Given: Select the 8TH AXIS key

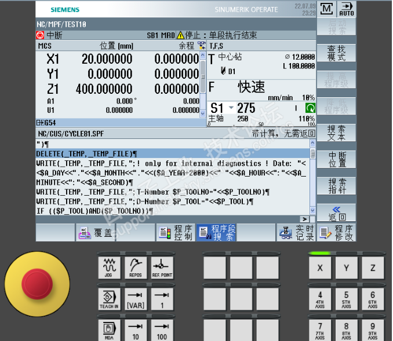Looking at the screenshot, I should pyautogui.click(x=347, y=330).
